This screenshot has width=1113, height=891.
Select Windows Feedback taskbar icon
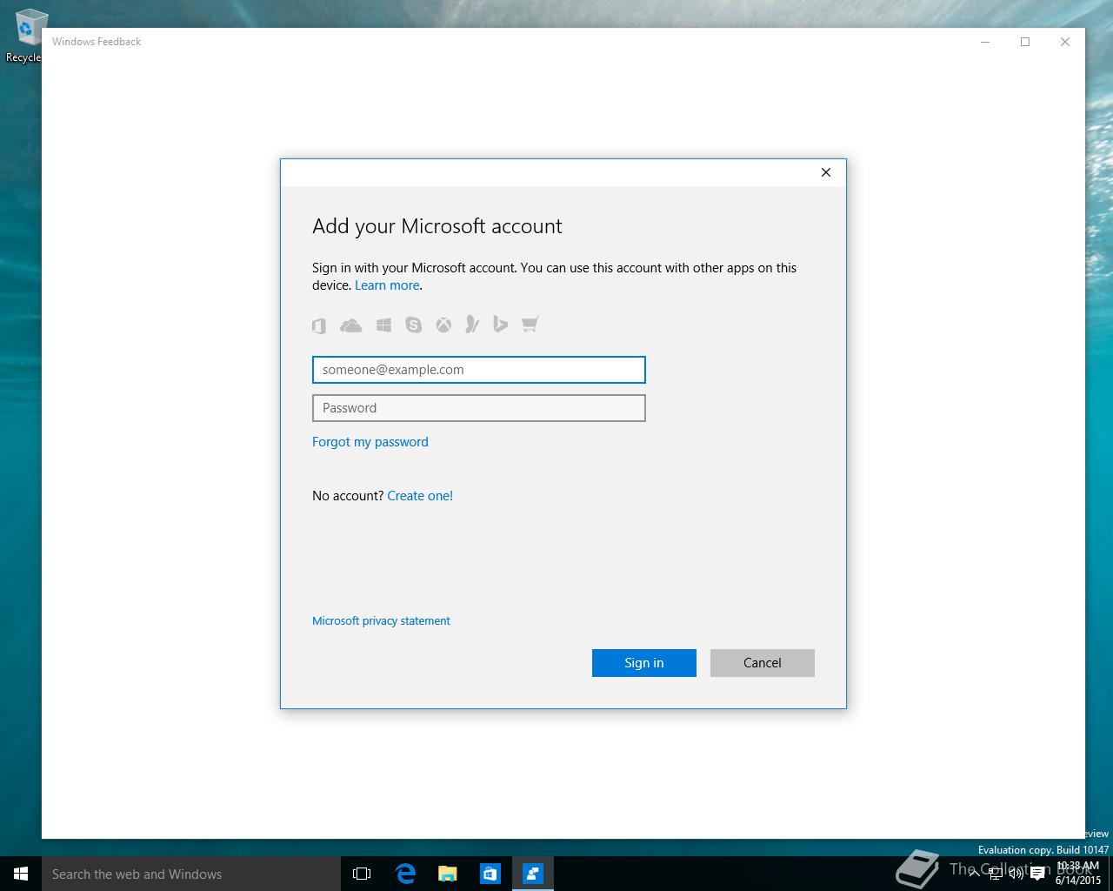point(533,874)
